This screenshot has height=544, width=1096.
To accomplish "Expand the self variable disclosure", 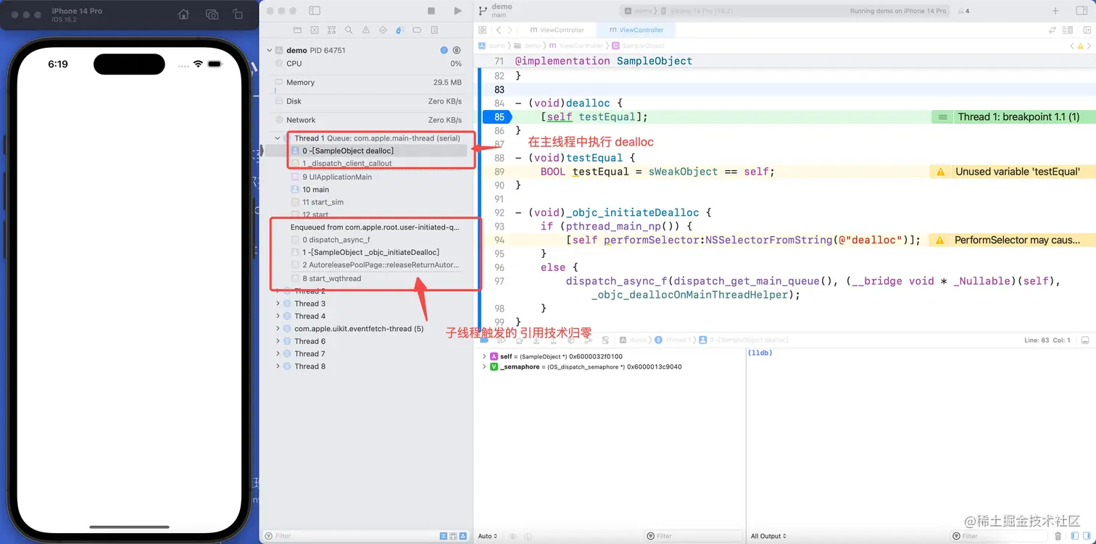I will pyautogui.click(x=484, y=356).
